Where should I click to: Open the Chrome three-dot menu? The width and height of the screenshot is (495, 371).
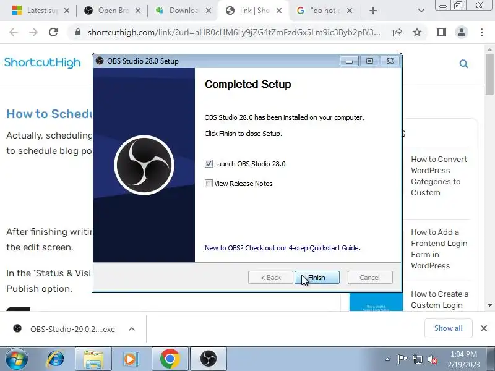[481, 32]
